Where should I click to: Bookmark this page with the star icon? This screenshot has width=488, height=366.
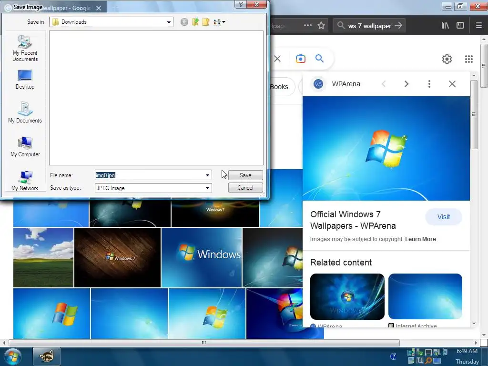tap(321, 25)
